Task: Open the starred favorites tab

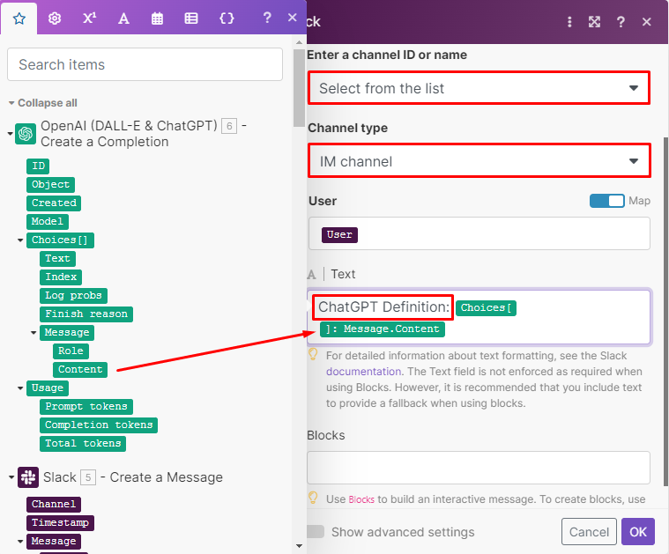Action: [x=19, y=18]
